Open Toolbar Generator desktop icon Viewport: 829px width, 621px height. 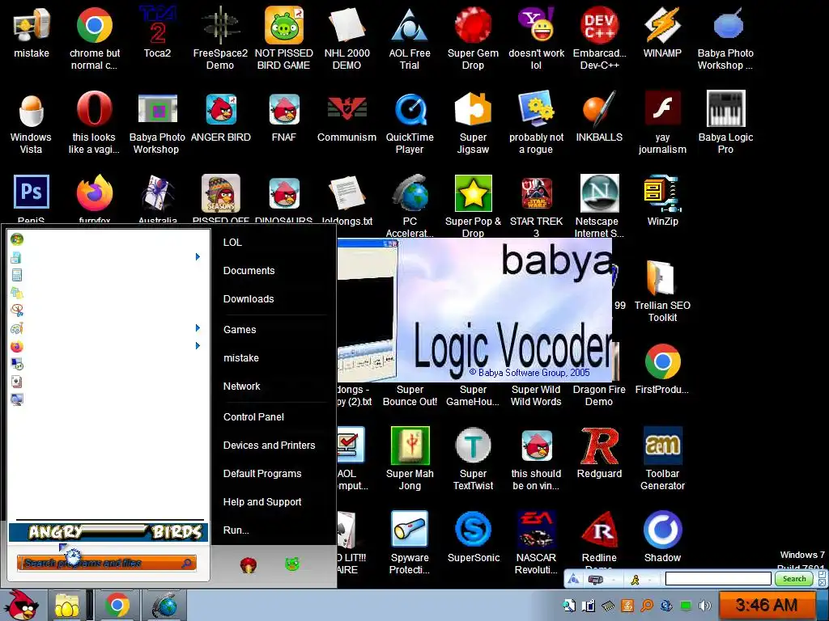662,446
